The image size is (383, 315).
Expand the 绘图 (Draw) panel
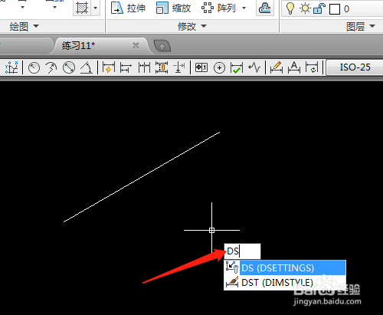pos(25,26)
